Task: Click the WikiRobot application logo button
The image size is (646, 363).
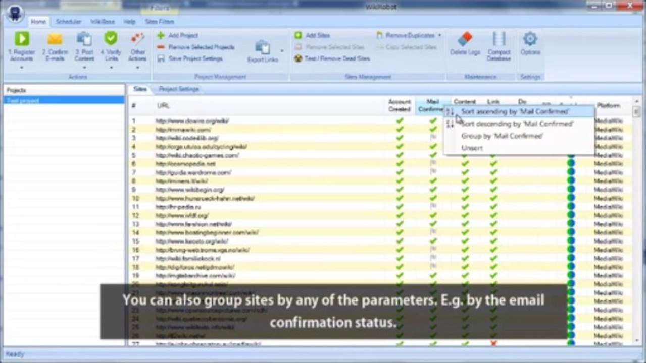Action: (15, 14)
